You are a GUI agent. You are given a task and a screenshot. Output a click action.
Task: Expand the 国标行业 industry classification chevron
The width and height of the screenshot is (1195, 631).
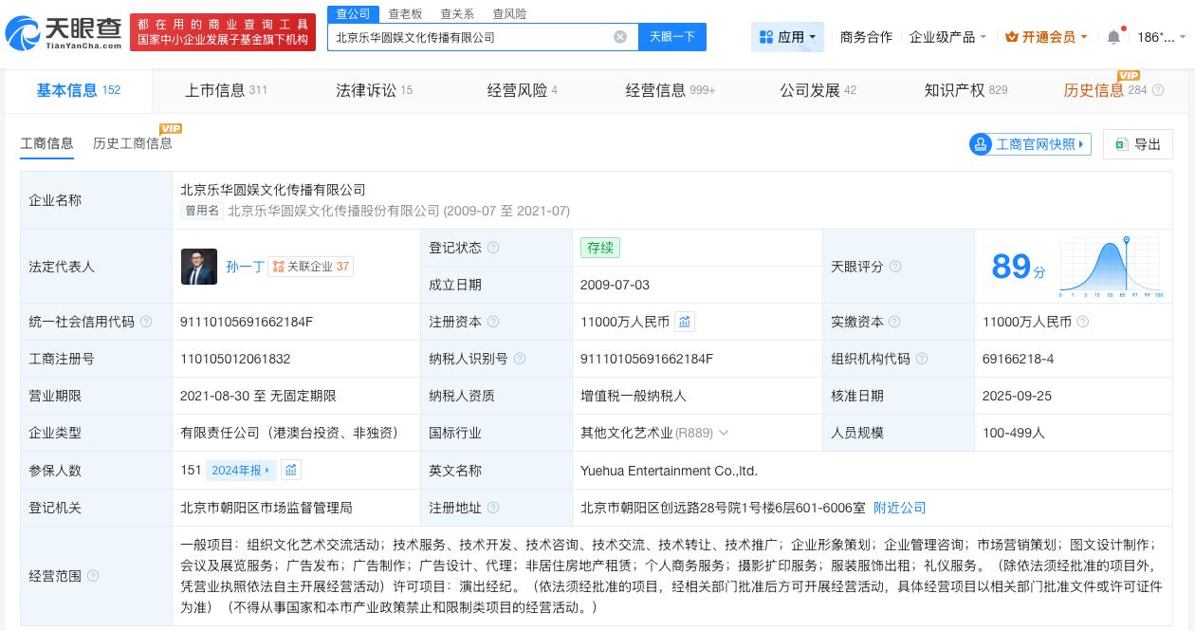click(x=724, y=433)
